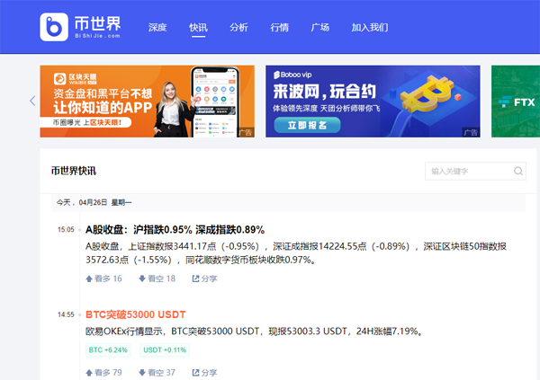Click the BTC +6.24% tag
The width and height of the screenshot is (540, 380).
click(x=107, y=349)
